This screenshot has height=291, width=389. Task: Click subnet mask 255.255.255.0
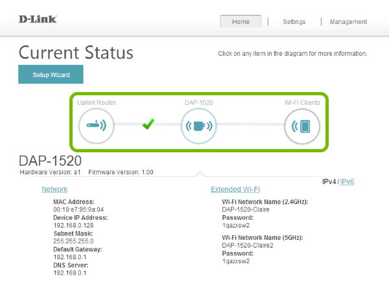coord(73,241)
